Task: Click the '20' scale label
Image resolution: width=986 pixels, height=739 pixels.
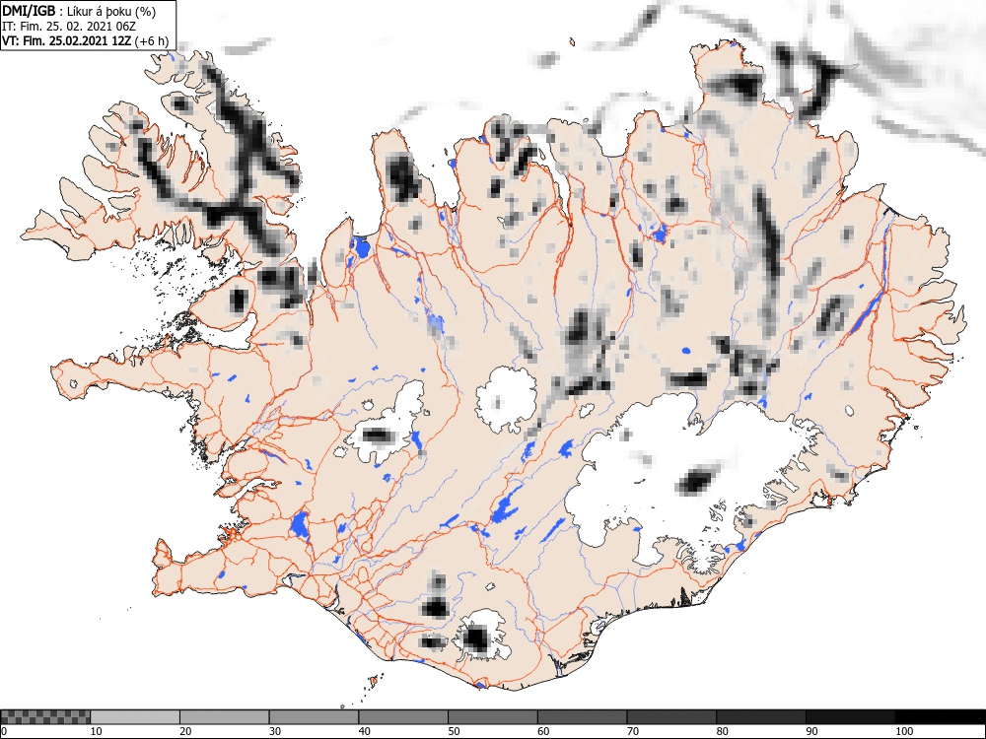Action: pos(185,731)
